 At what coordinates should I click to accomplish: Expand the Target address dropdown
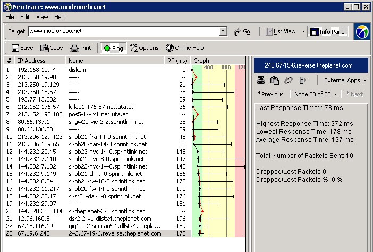pyautogui.click(x=223, y=31)
